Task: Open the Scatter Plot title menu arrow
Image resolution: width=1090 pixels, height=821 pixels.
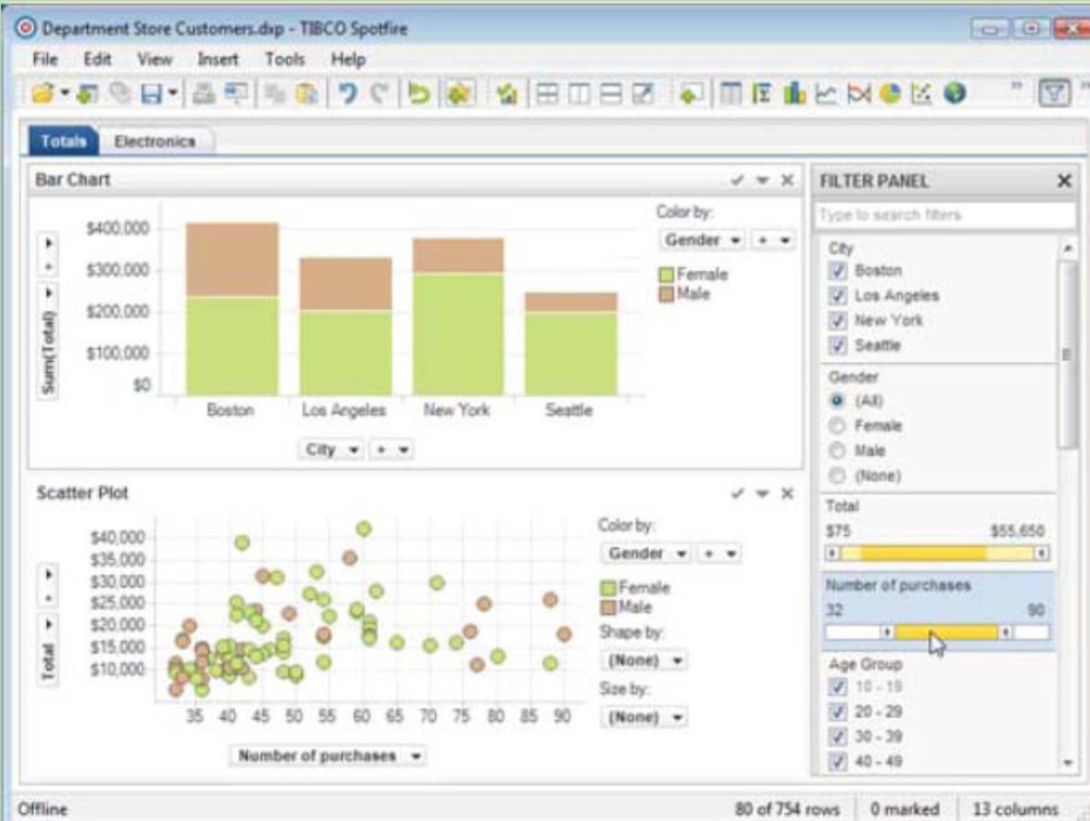Action: (x=762, y=493)
